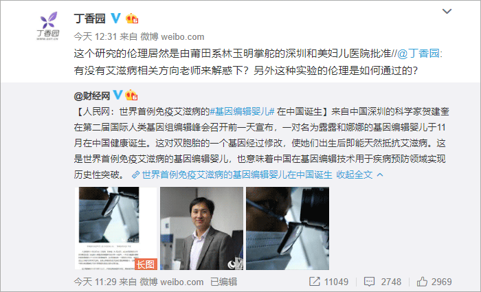Image resolution: width=481 pixels, height=292 pixels.
Task: Open the 丁香园 account name link
Action: tap(89, 19)
